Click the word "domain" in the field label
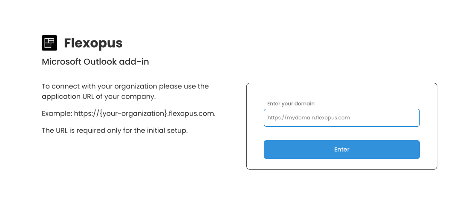Image resolution: width=474 pixels, height=218 pixels. (305, 104)
